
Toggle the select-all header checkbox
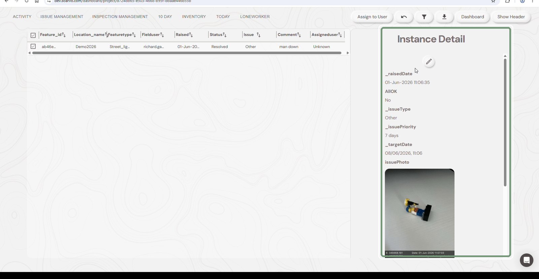tap(33, 35)
